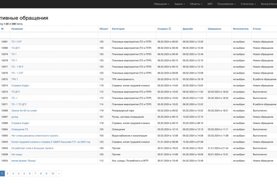Open the ЗИП menu item
The width and height of the screenshot is (277, 184).
210,4
